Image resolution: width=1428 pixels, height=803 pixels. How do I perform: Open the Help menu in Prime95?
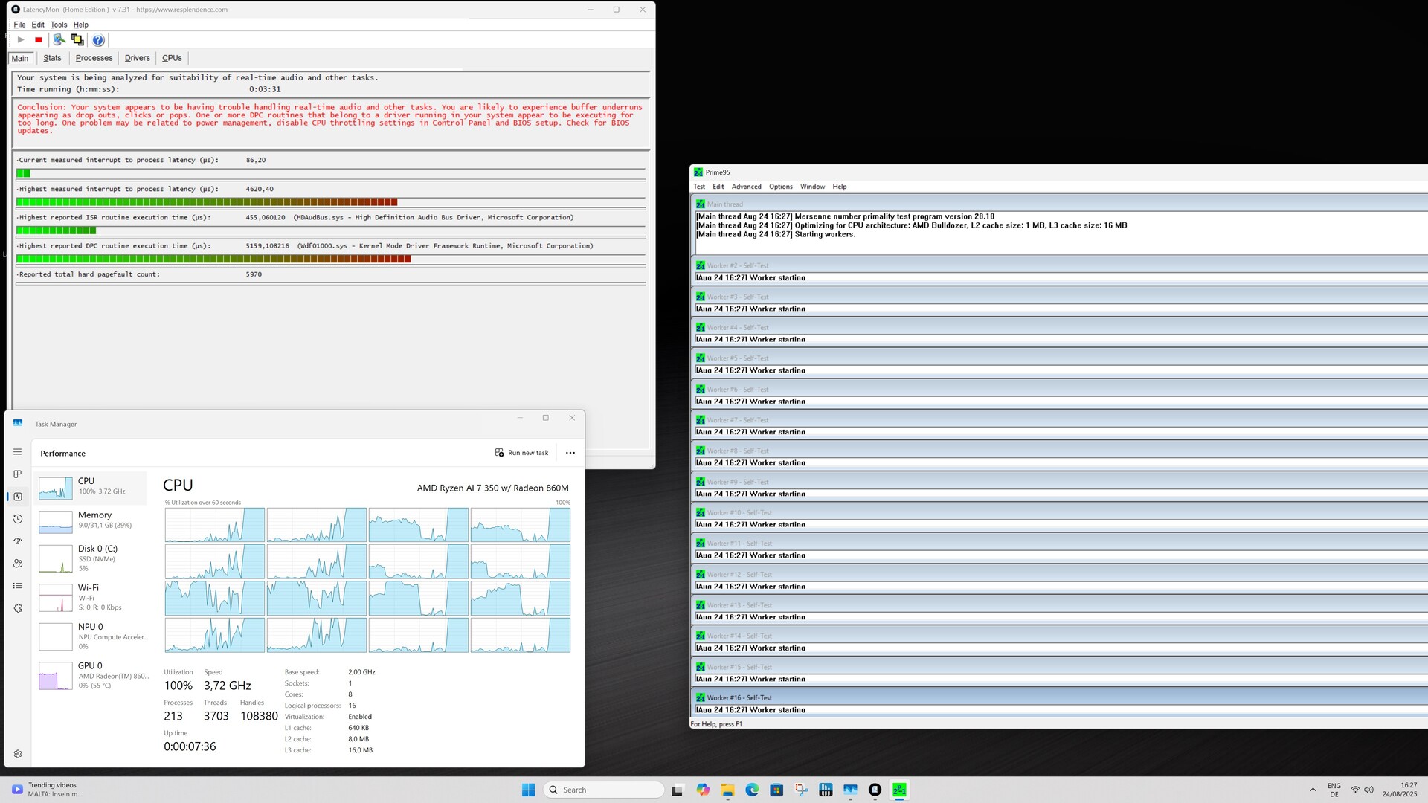pos(839,187)
